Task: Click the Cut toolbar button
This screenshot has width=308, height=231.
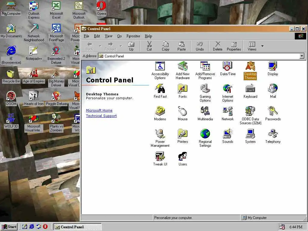Action: coord(149,46)
